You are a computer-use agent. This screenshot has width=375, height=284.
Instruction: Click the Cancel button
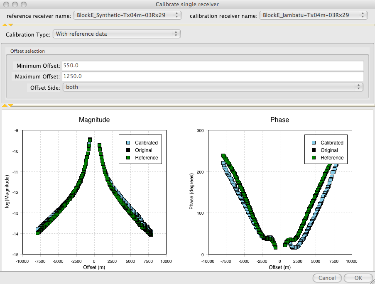327,278
